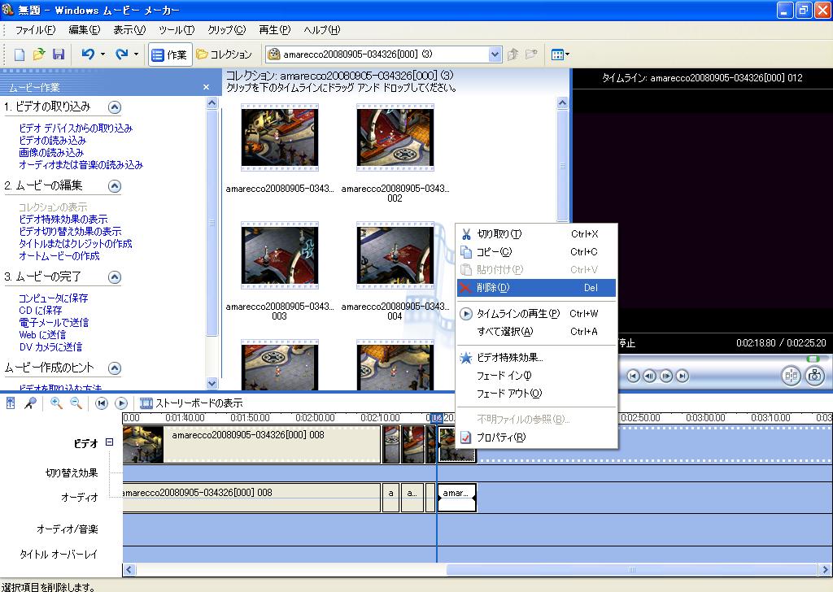Viewport: 833px width, 592px height.
Task: Redo the last action
Action: pos(122,54)
